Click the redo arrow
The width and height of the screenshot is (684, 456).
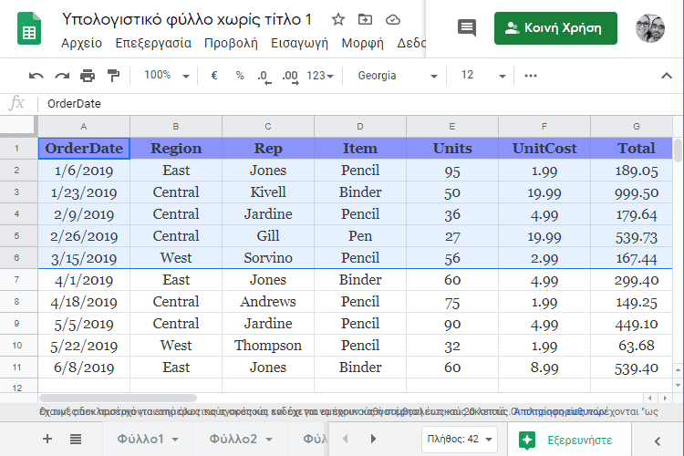[62, 76]
